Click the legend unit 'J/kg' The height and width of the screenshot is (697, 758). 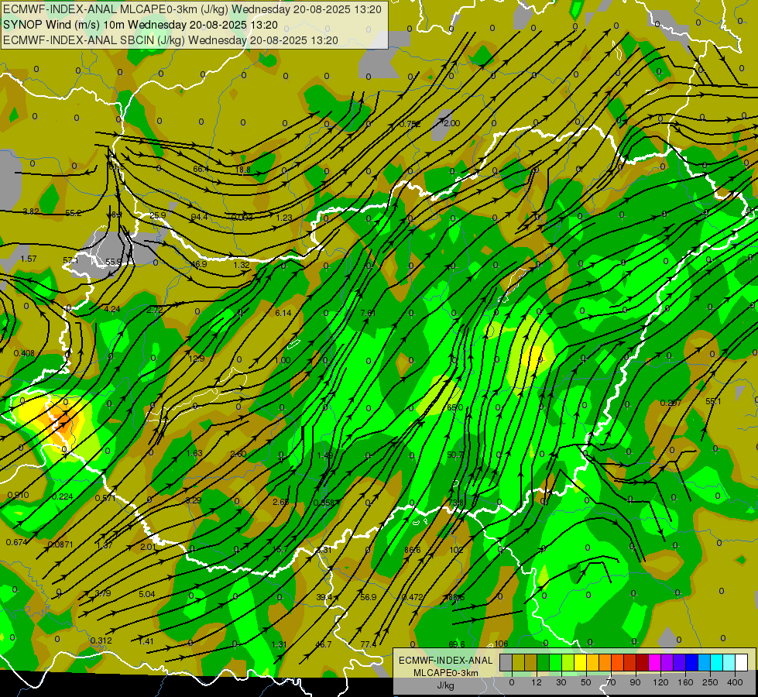[x=446, y=685]
